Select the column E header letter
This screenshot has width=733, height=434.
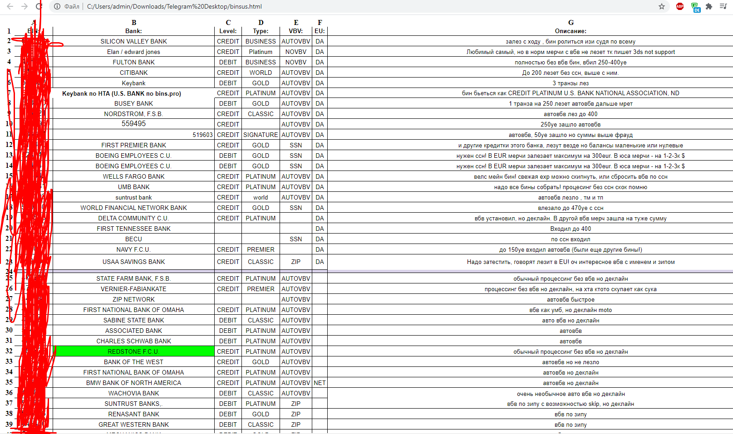[x=296, y=22]
